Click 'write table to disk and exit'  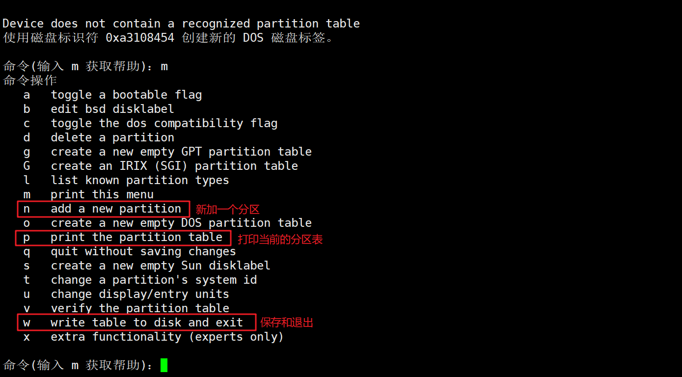[146, 323]
